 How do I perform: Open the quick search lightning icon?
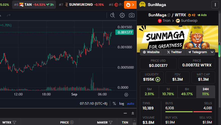click(112, 15)
